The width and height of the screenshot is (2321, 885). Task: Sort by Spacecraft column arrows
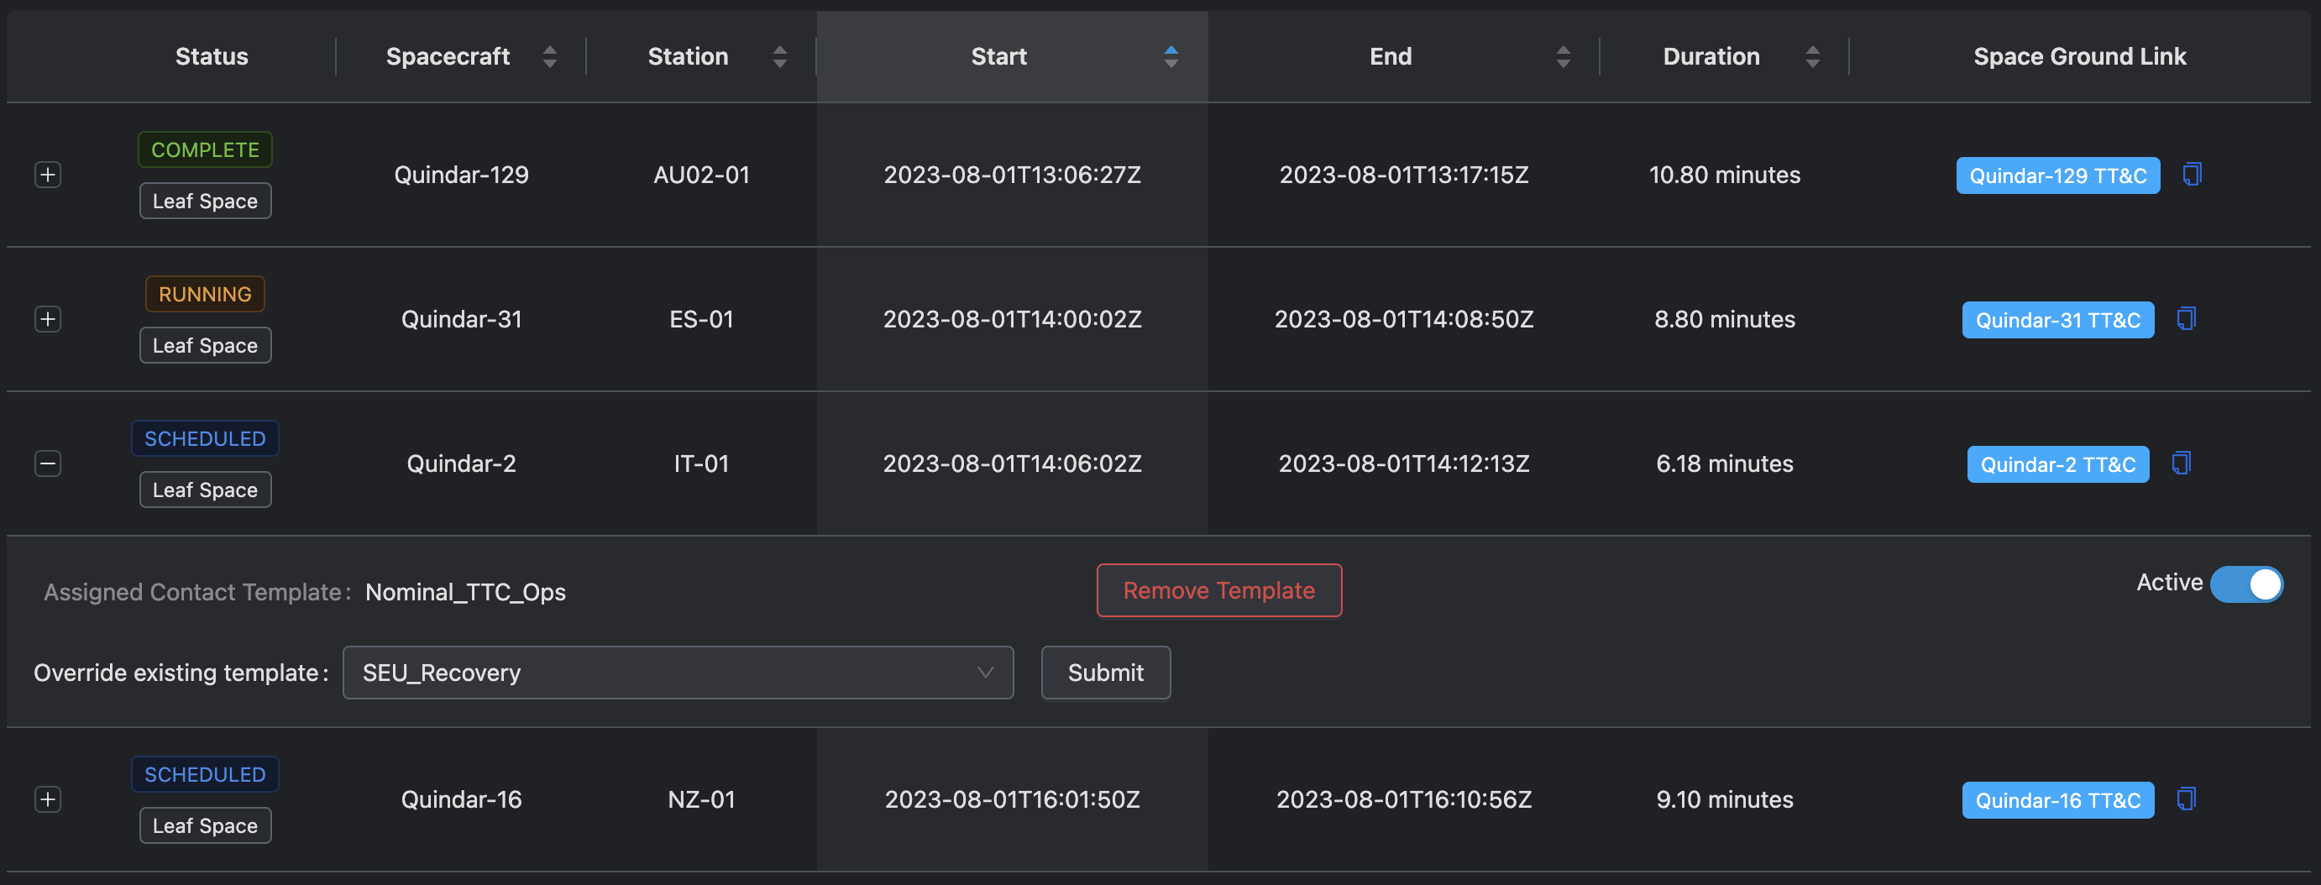point(550,57)
